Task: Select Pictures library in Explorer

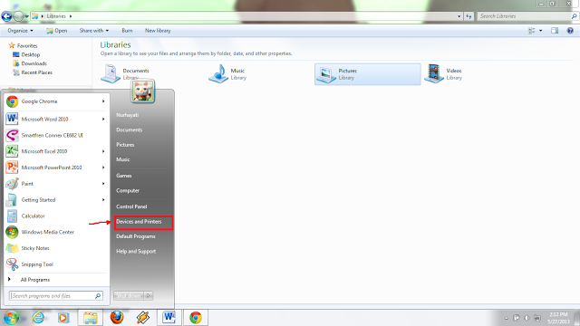Action: (x=368, y=74)
